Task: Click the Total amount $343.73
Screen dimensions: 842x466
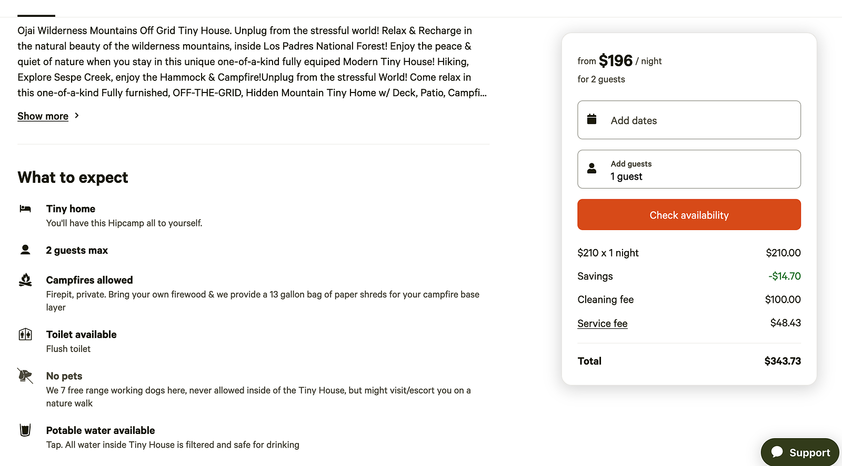Action: pyautogui.click(x=782, y=361)
